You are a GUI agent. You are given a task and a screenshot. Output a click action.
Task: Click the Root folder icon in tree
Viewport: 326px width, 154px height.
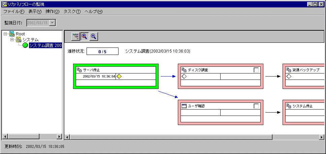point(12,34)
